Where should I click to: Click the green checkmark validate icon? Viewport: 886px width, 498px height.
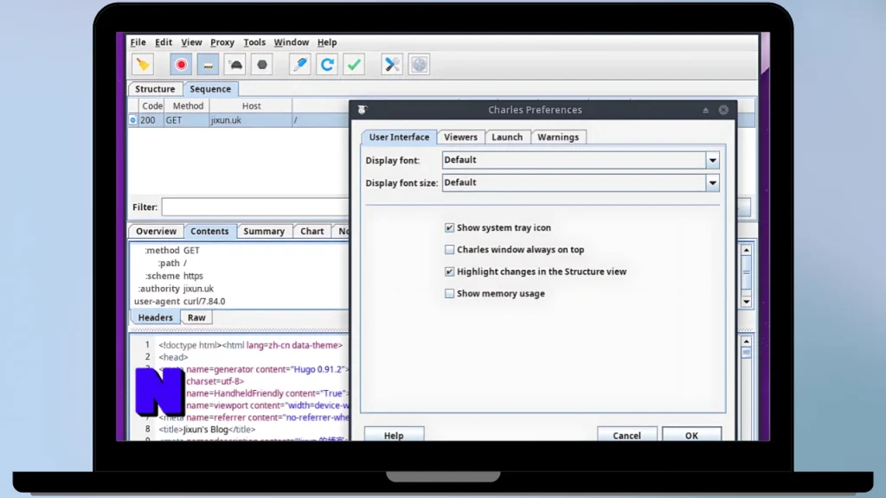pyautogui.click(x=354, y=64)
